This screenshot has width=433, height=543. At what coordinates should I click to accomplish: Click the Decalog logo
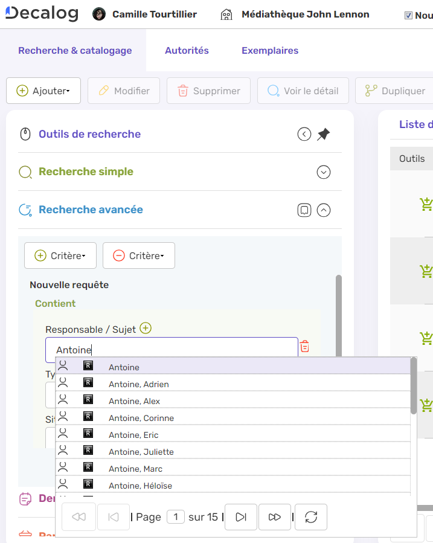click(x=42, y=13)
